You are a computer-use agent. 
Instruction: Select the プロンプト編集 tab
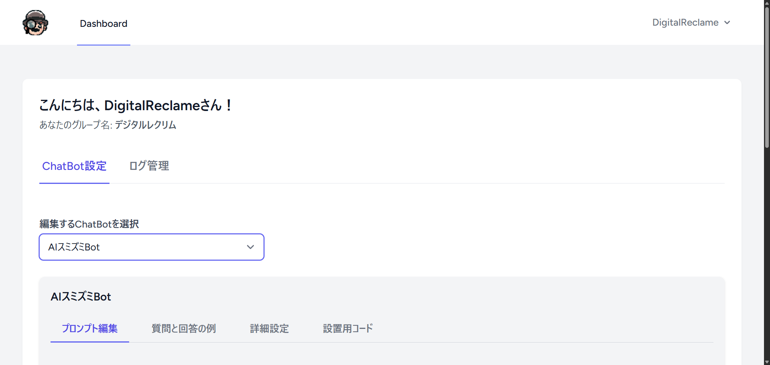(89, 329)
